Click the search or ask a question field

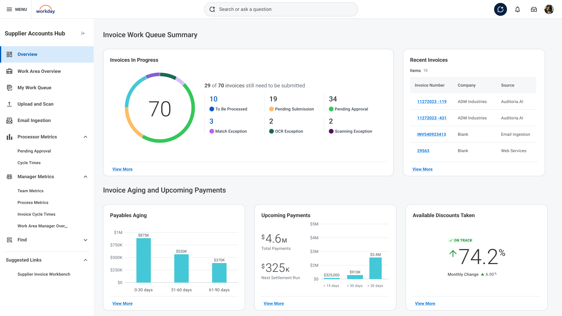pyautogui.click(x=280, y=9)
